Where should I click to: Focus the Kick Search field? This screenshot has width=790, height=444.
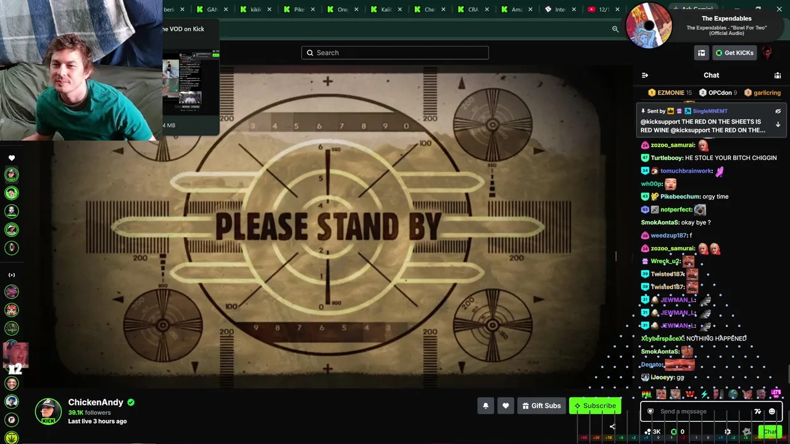395,53
